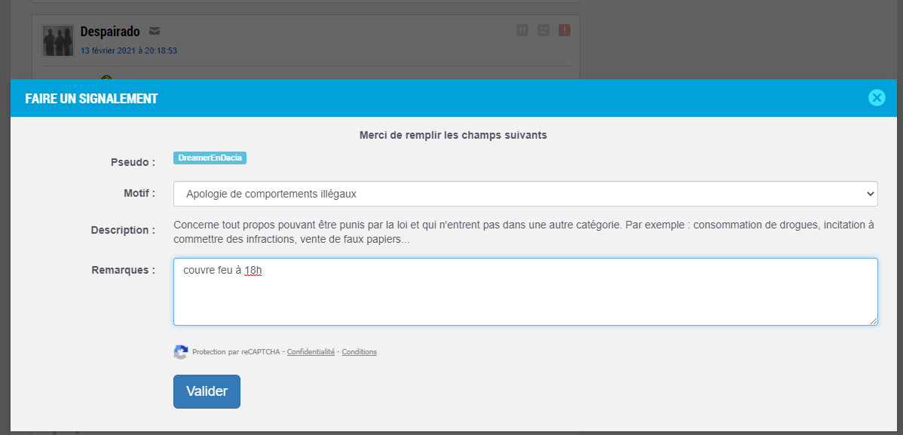Screen dimensions: 903x435
Task: Click the Motif label
Action: click(x=139, y=194)
